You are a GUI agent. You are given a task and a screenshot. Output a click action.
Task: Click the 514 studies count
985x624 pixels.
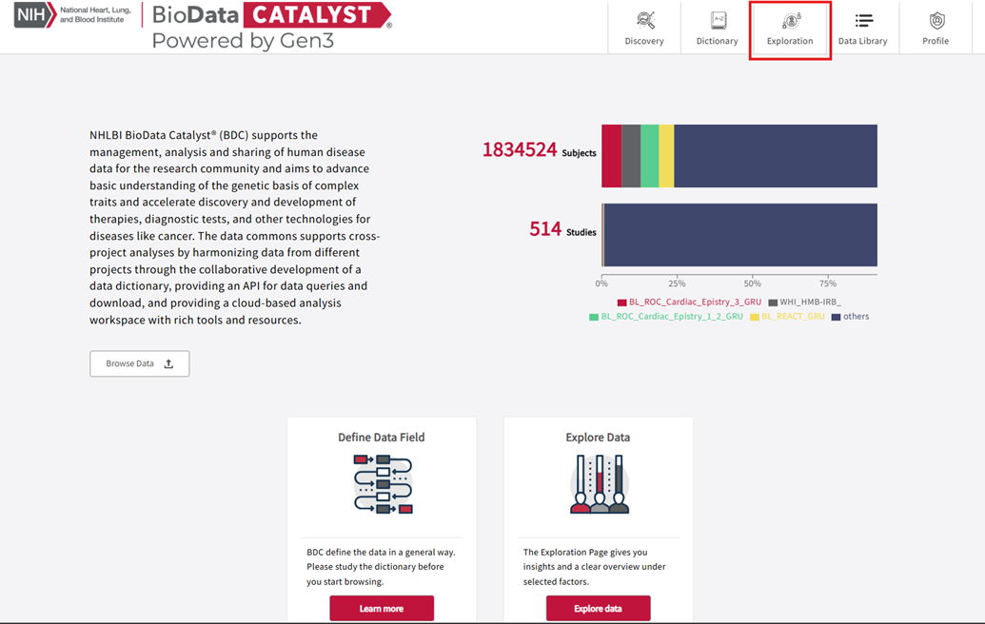[545, 228]
